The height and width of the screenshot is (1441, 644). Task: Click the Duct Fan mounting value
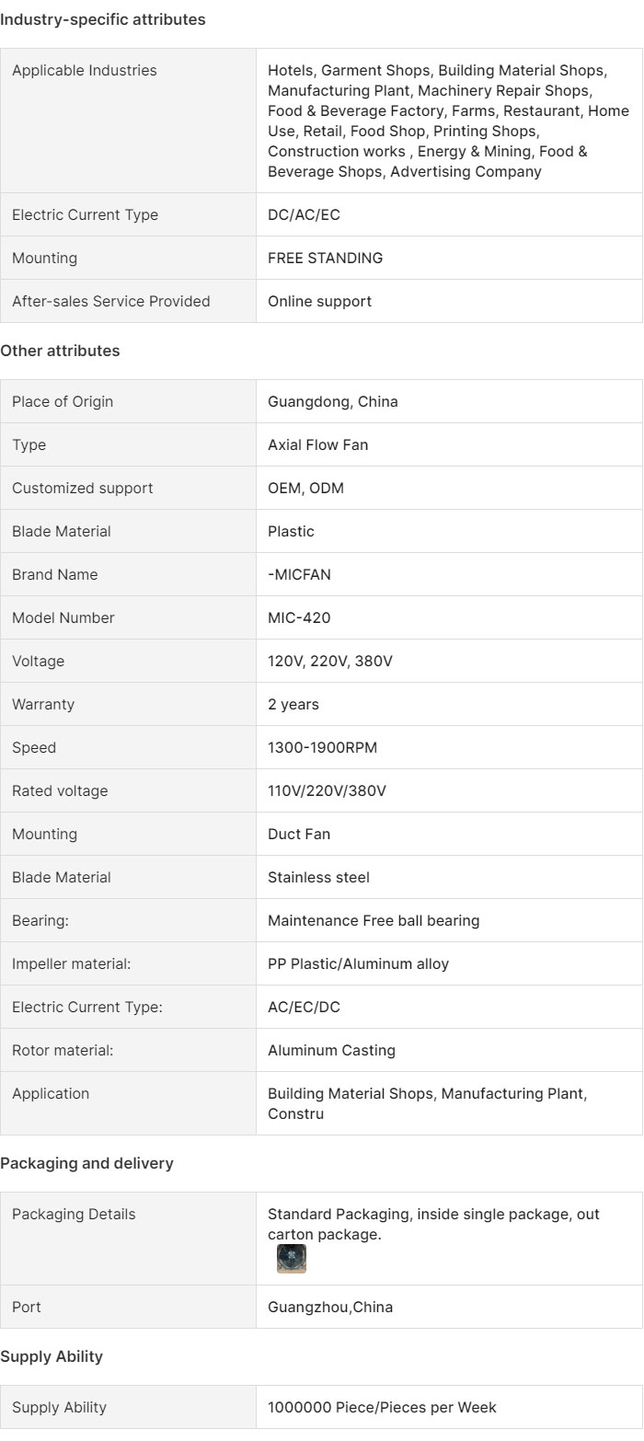point(299,834)
